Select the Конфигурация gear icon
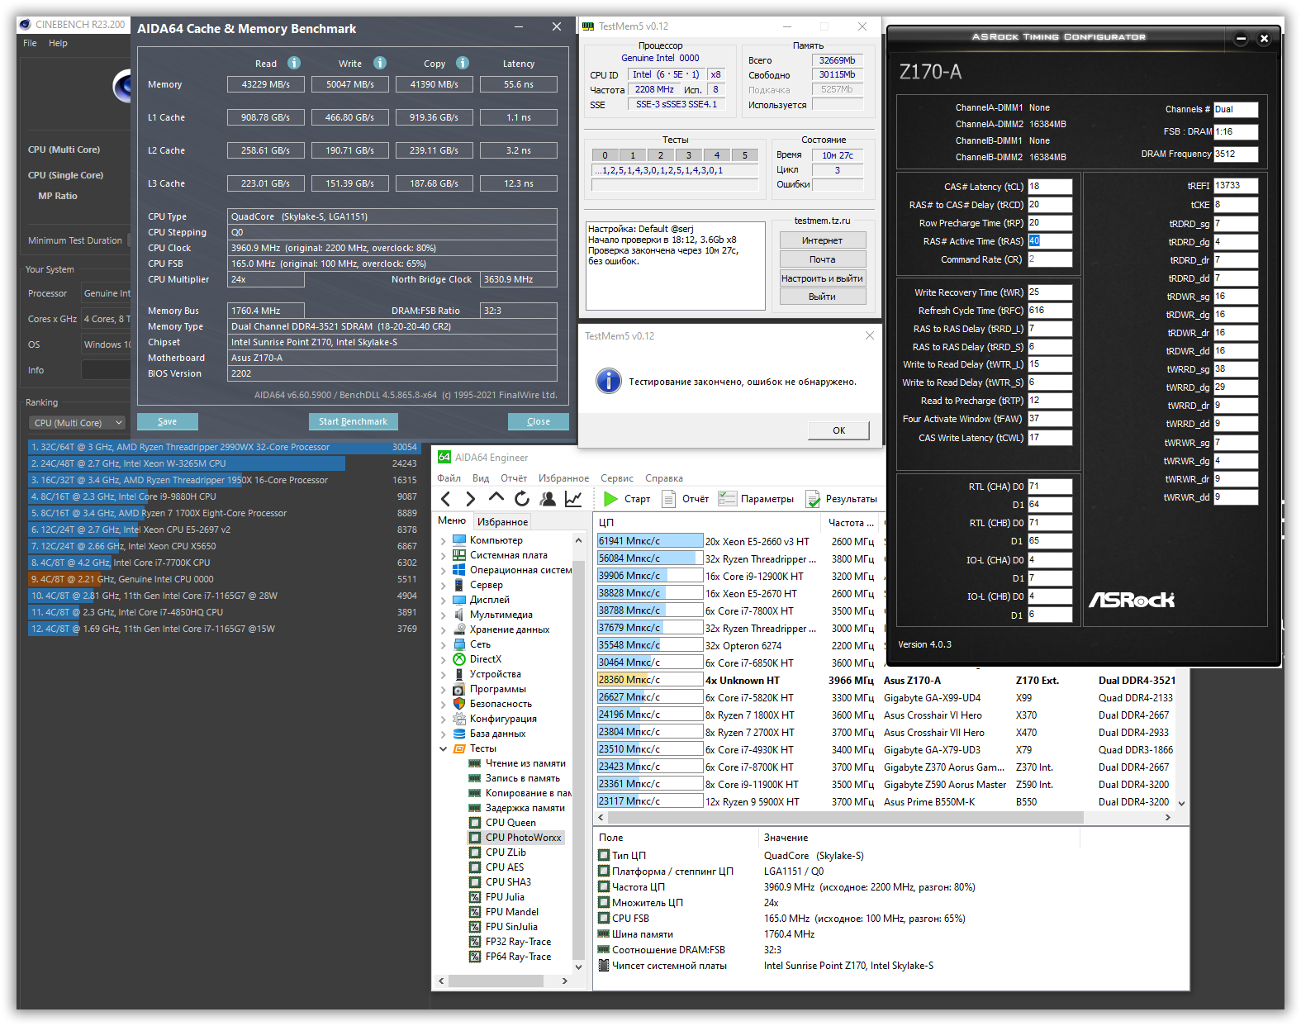Viewport: 1301px width, 1026px height. 459,719
